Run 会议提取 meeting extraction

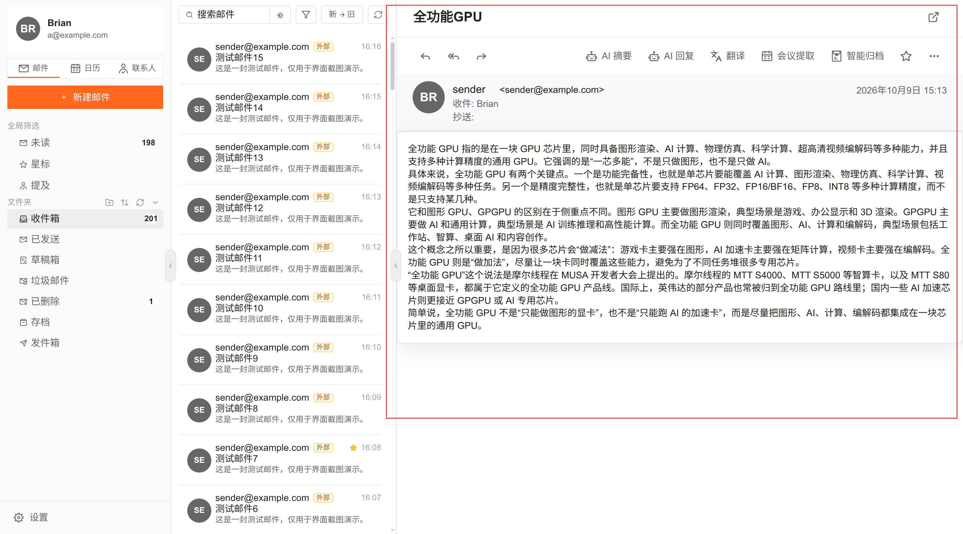788,56
